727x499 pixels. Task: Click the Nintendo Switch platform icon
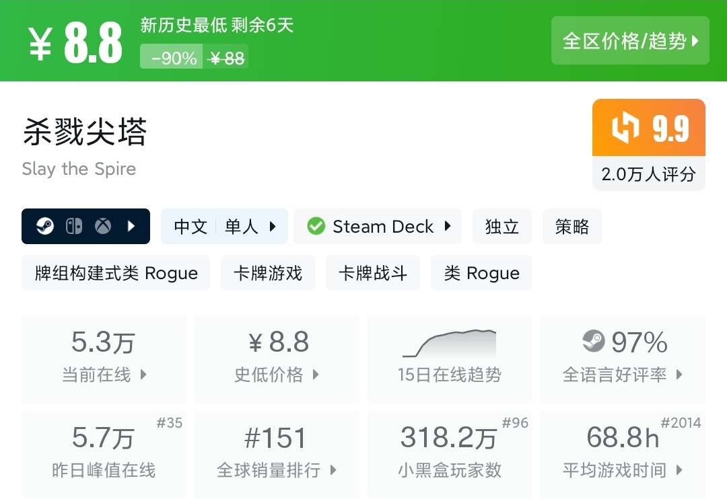point(73,227)
